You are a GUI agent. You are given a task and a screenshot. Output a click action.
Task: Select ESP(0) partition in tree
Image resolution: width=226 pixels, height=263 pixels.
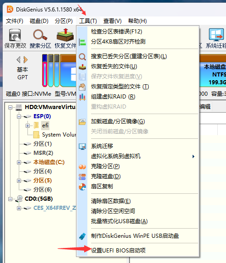pyautogui.click(x=42, y=116)
